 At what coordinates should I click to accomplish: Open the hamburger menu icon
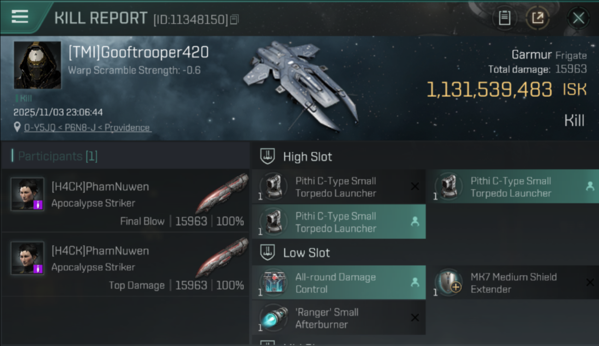20,17
